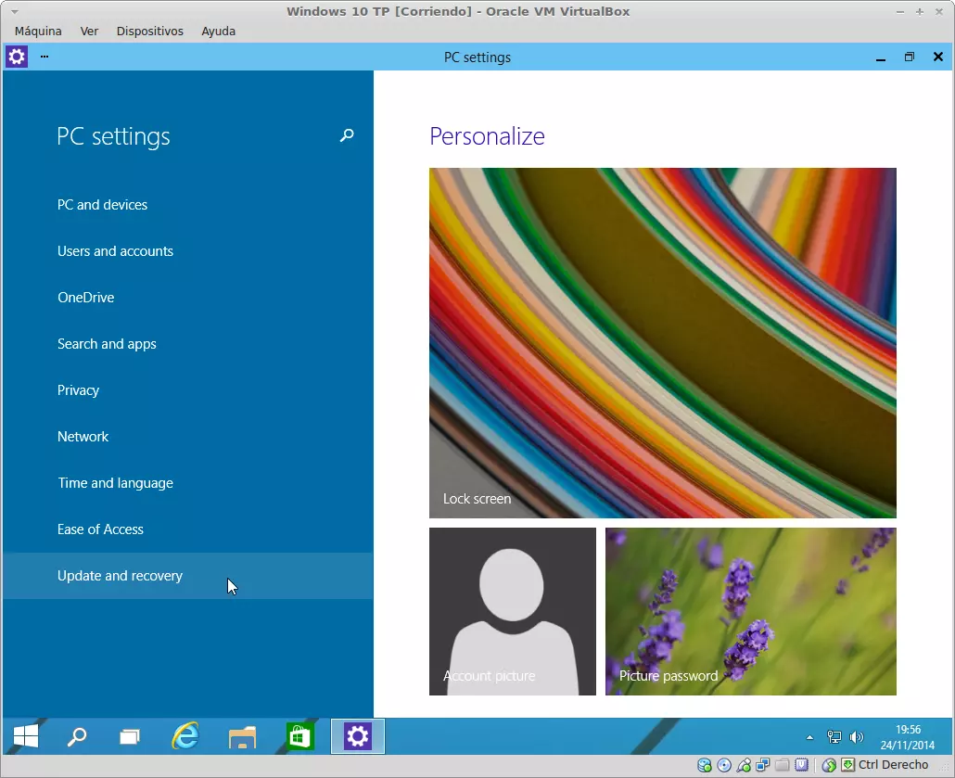The height and width of the screenshot is (778, 955).
Task: Launch Internet Explorer from taskbar
Action: point(186,736)
